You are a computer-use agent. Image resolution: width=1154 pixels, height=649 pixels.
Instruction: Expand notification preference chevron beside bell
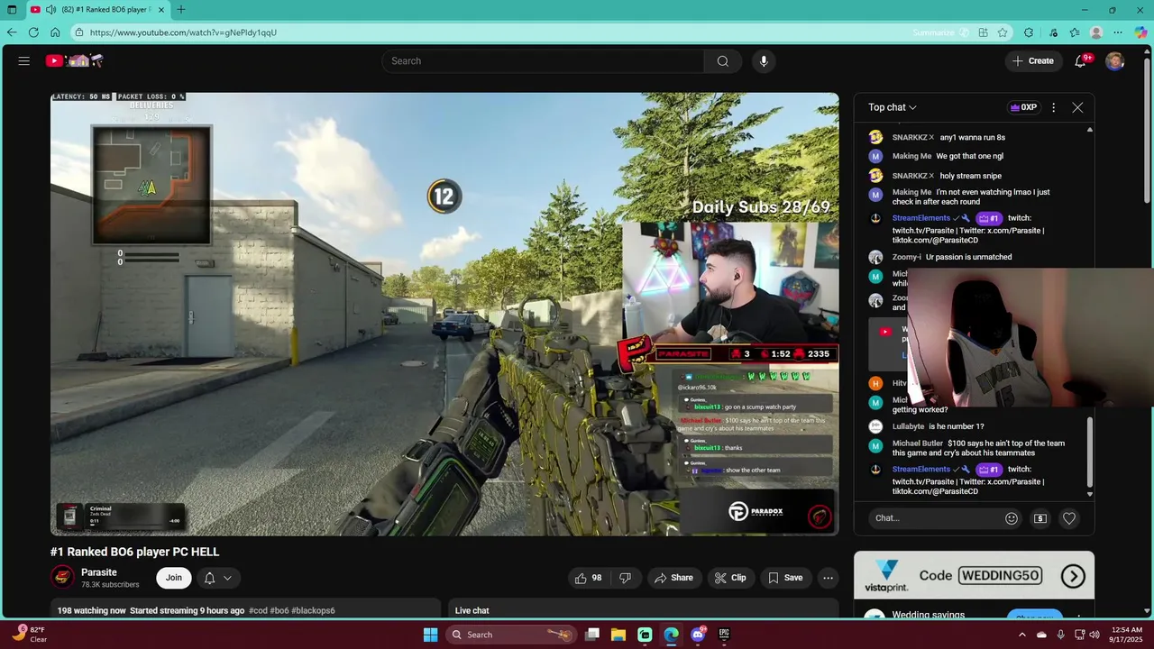coord(227,578)
